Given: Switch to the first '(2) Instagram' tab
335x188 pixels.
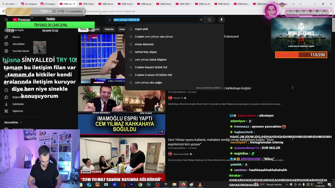Looking at the screenshot, I should point(29,4).
